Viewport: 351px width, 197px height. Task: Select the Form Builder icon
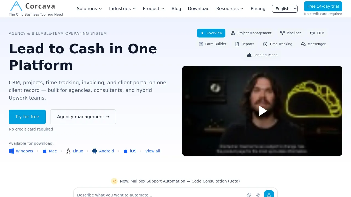click(201, 44)
